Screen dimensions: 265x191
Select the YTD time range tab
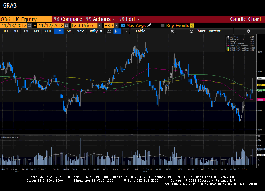point(48,31)
